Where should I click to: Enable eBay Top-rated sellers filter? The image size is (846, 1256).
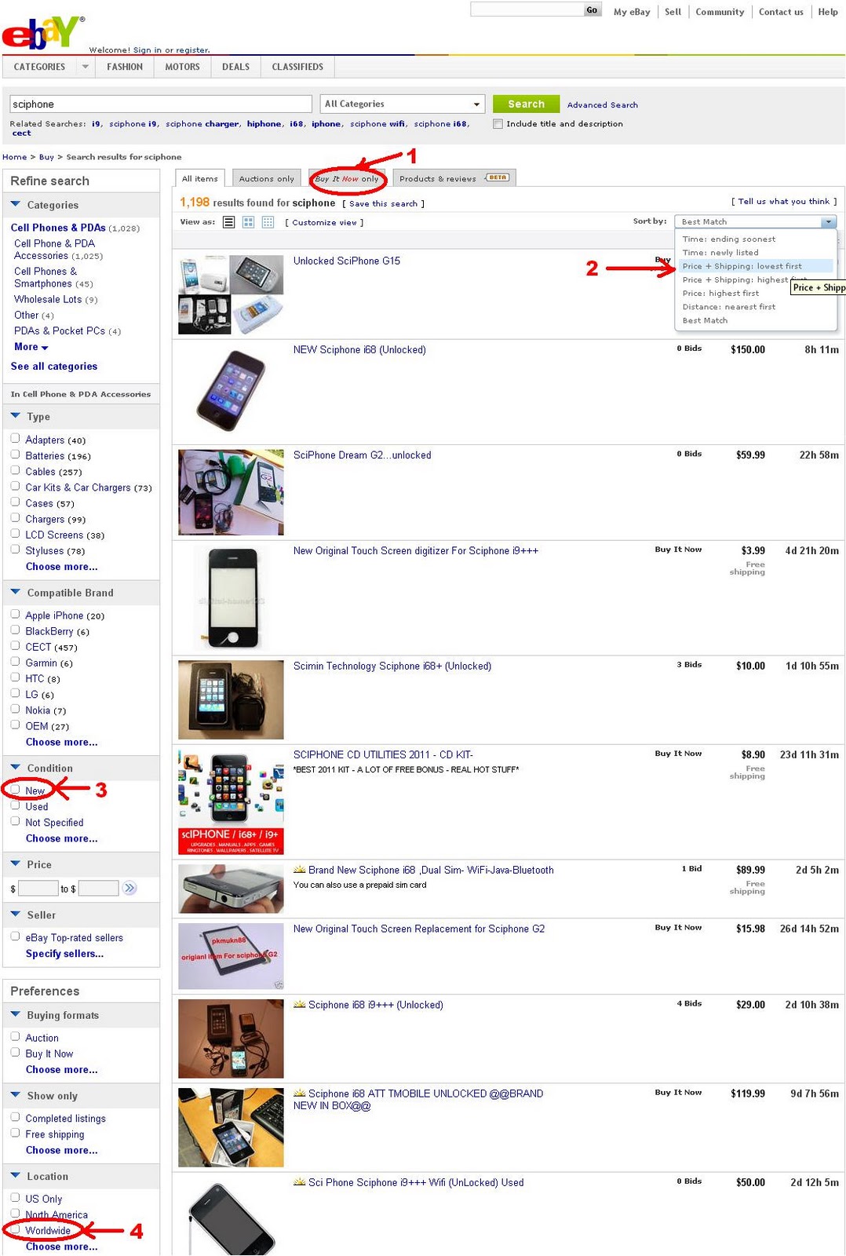(15, 936)
